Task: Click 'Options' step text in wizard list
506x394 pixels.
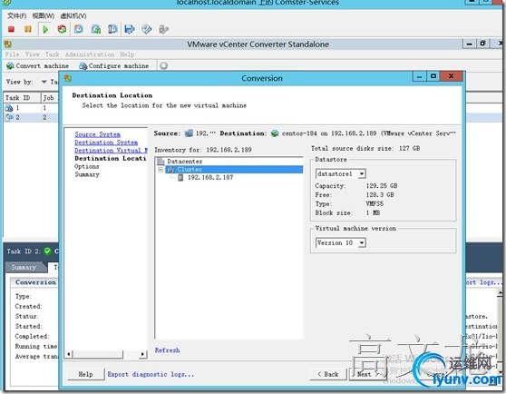Action: click(87, 167)
